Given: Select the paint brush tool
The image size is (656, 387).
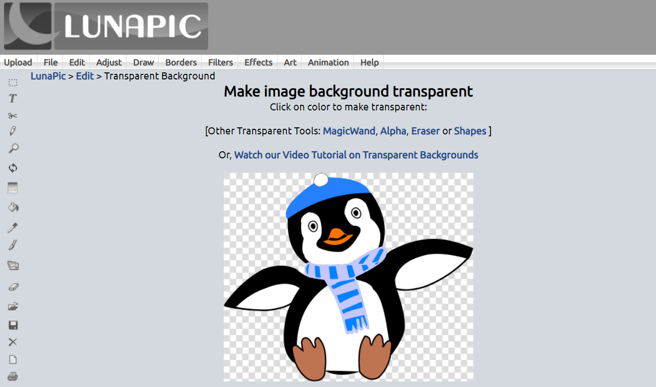Looking at the screenshot, I should pyautogui.click(x=13, y=245).
